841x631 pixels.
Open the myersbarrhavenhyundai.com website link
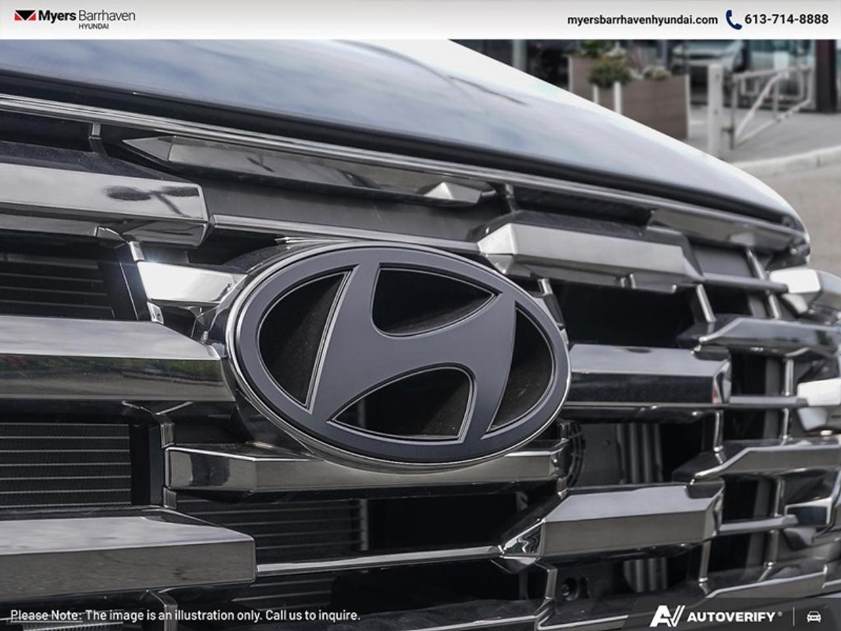point(642,20)
